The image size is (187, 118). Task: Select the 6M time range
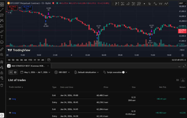26,60
